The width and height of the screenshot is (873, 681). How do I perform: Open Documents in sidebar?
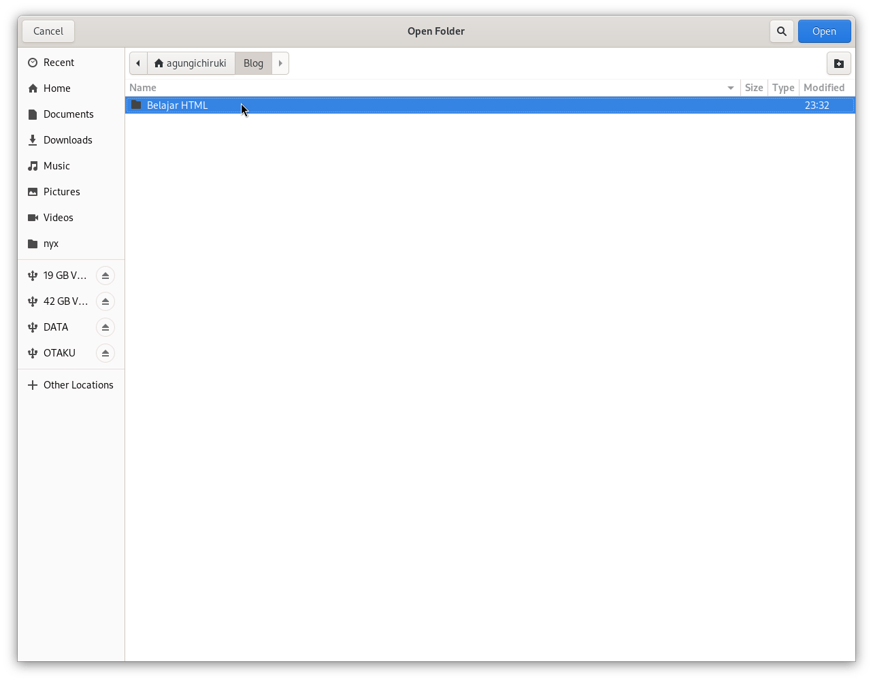[71, 114]
